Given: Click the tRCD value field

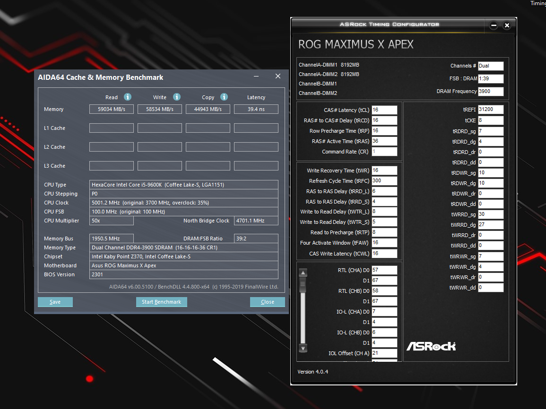Looking at the screenshot, I should pyautogui.click(x=384, y=120).
